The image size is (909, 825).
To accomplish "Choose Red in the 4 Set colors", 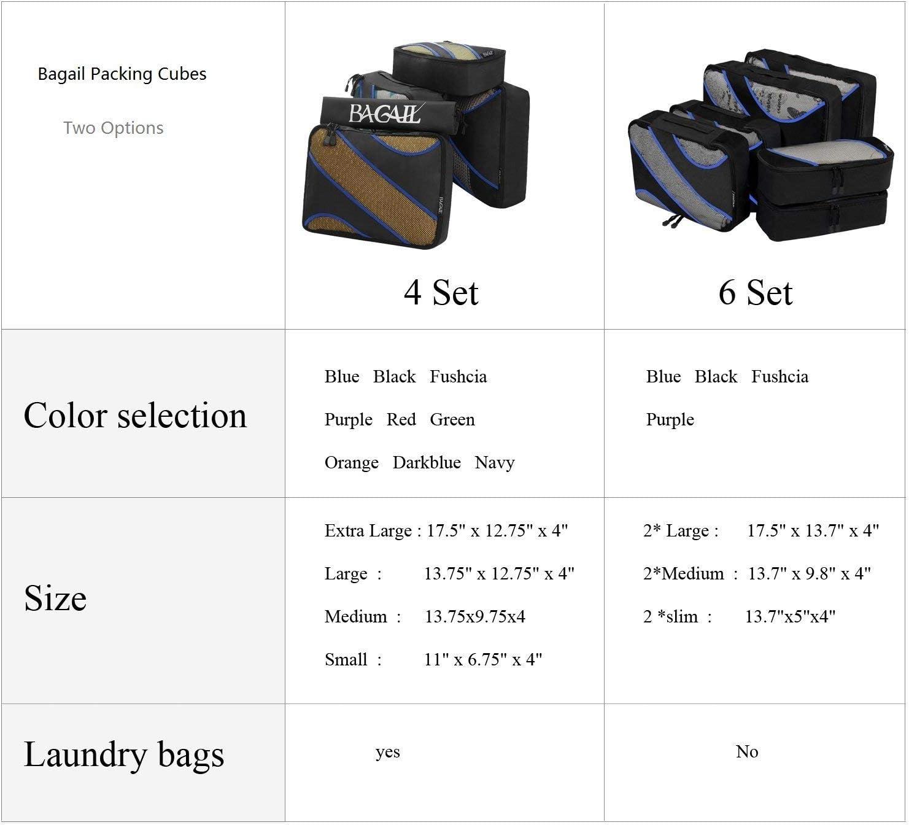I will pyautogui.click(x=401, y=419).
